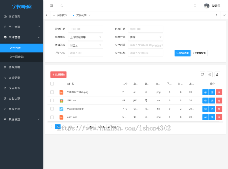Screen dimensions: 228x169
Task: Click the table print icon
Action: pyautogui.click(x=210, y=74)
